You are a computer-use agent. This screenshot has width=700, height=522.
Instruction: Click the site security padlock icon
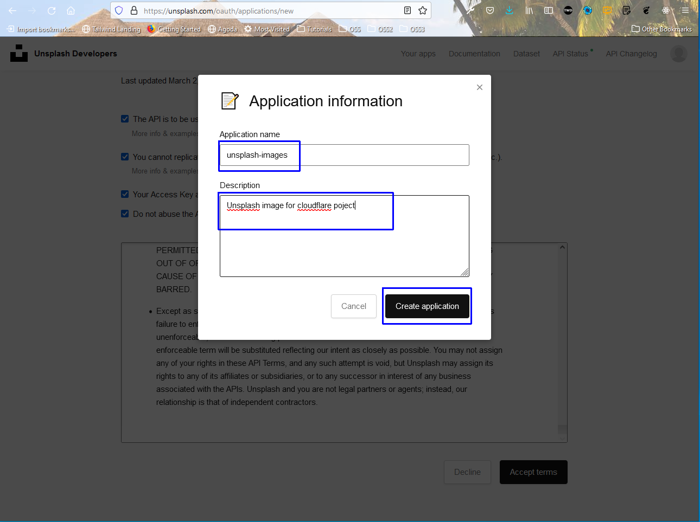(134, 10)
